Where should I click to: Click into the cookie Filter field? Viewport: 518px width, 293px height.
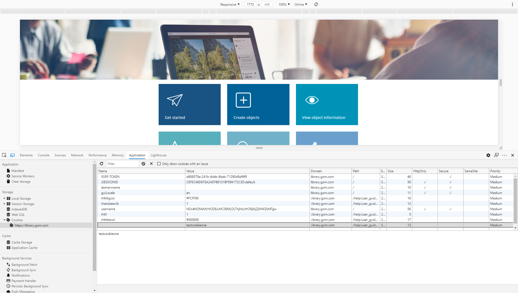pyautogui.click(x=123, y=164)
